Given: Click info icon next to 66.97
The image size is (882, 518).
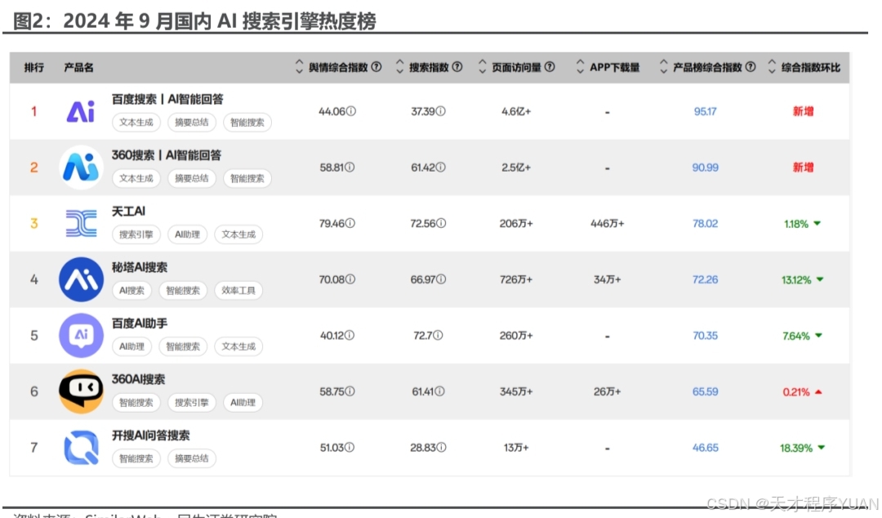Looking at the screenshot, I should [442, 279].
